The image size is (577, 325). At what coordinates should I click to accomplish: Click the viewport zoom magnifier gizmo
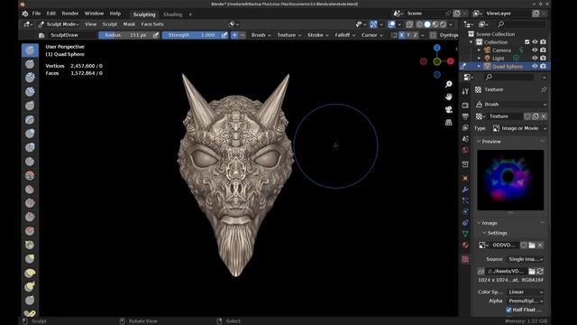point(449,84)
